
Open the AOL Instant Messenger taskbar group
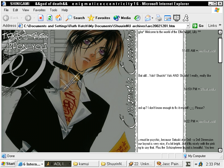(58, 164)
